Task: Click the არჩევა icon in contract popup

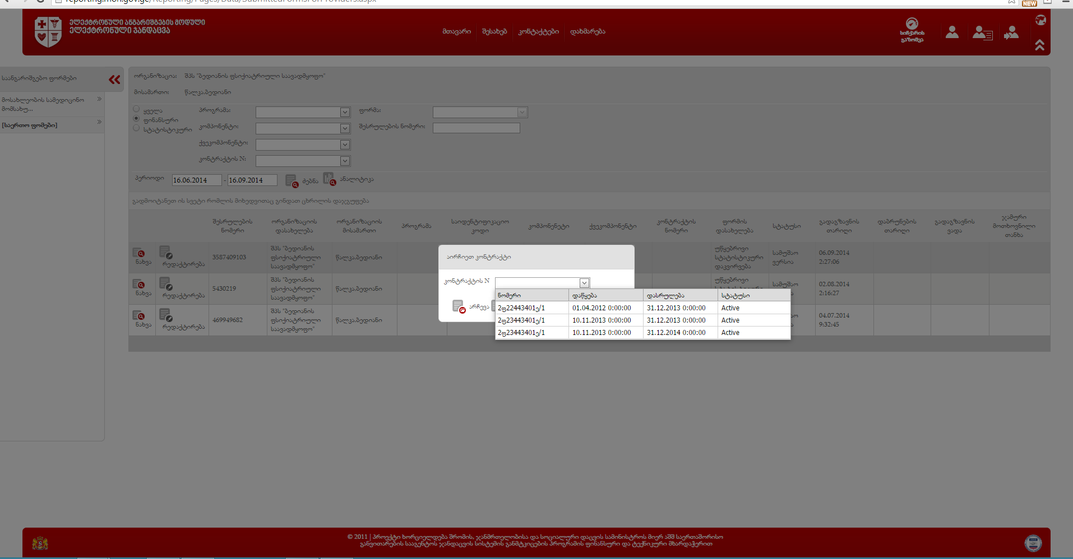Action: (459, 306)
